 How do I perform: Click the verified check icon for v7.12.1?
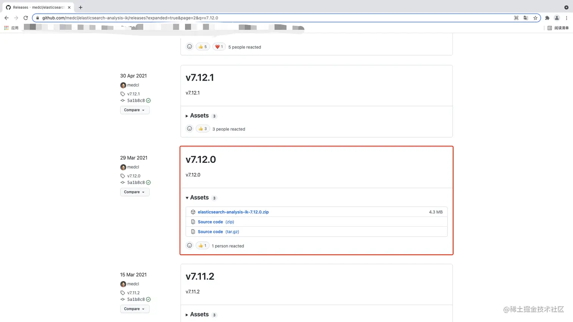coord(149,101)
